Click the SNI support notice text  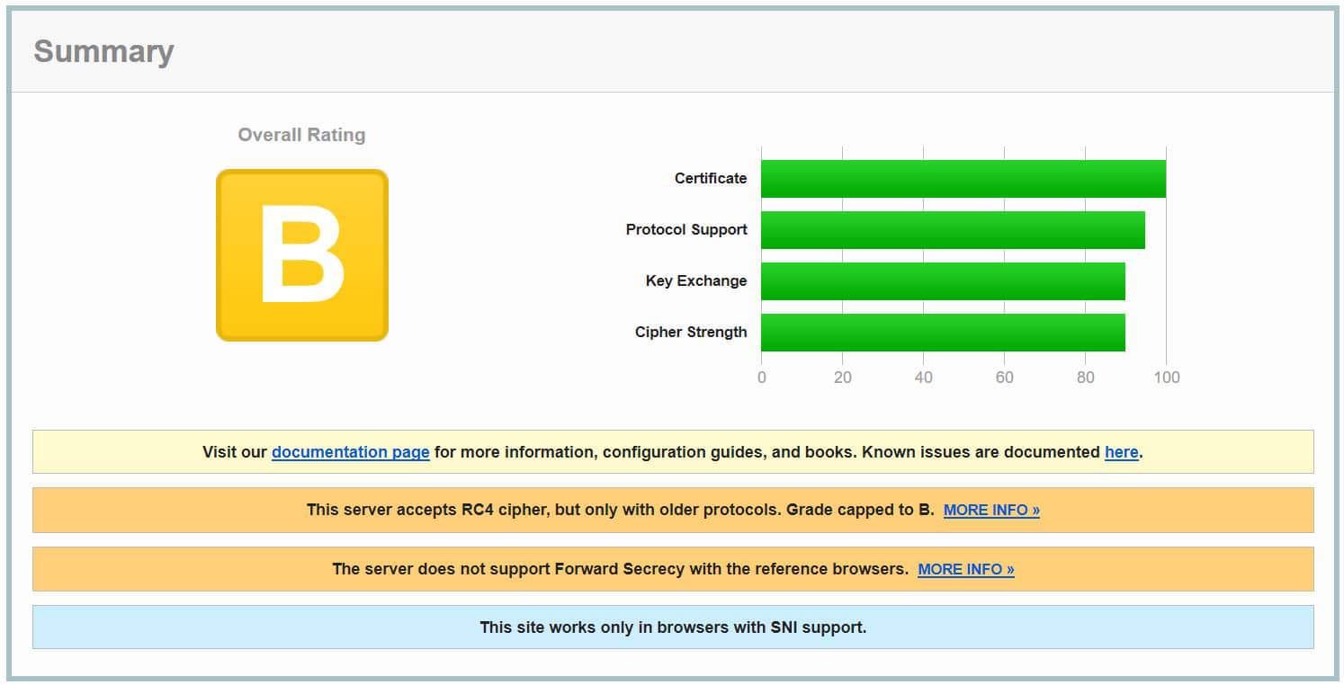pyautogui.click(x=673, y=627)
